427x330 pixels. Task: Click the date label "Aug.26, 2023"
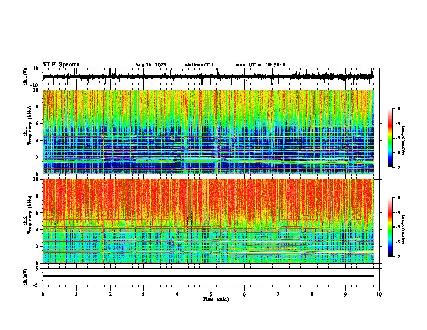(x=150, y=65)
